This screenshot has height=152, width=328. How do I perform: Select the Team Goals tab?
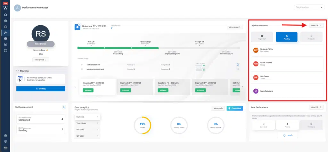87,123
